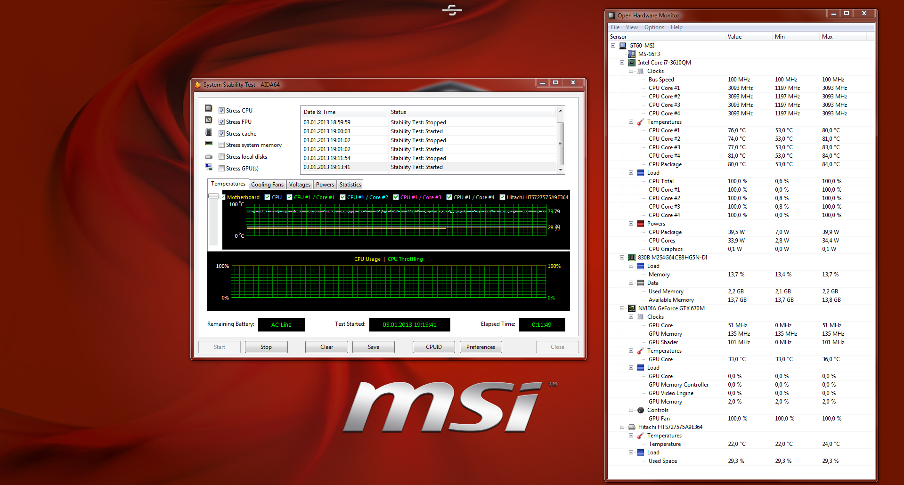Toggle the CPU #1 / Core #1 graph checkbox
This screenshot has width=904, height=485.
pos(290,197)
